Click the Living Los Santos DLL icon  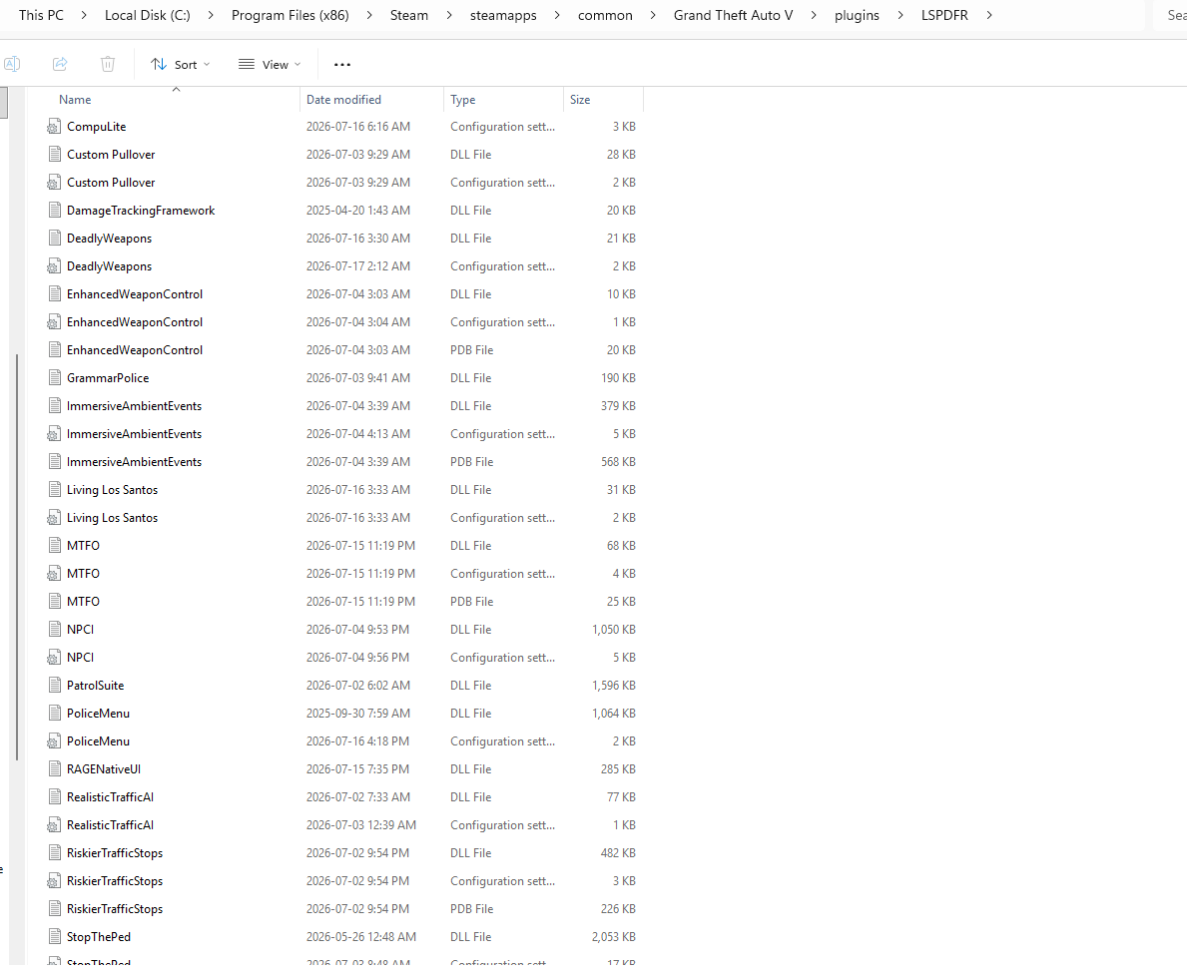click(x=54, y=490)
